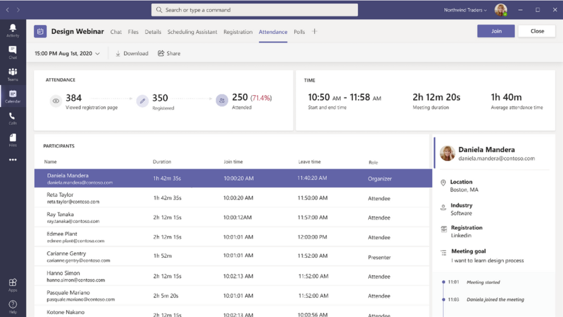Switch to the Registration tab
The height and width of the screenshot is (317, 563).
[x=238, y=32]
